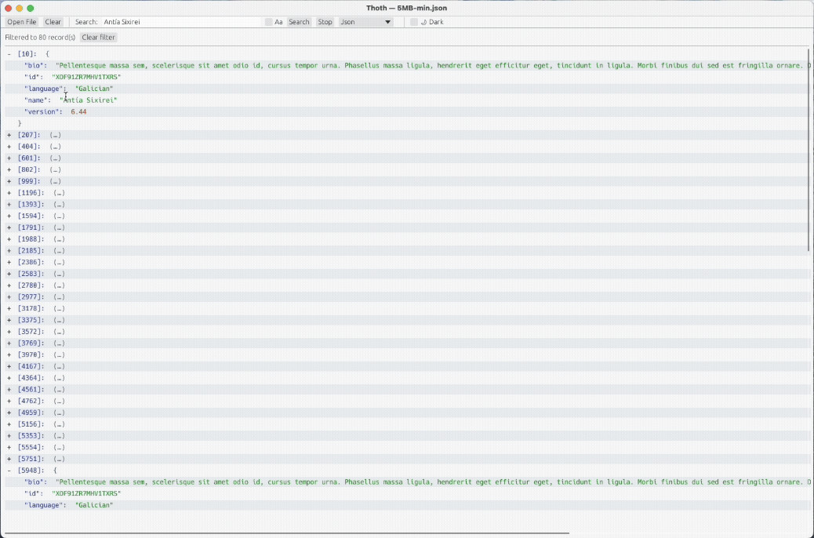
Task: Expand record [4959]
Action: (9, 413)
